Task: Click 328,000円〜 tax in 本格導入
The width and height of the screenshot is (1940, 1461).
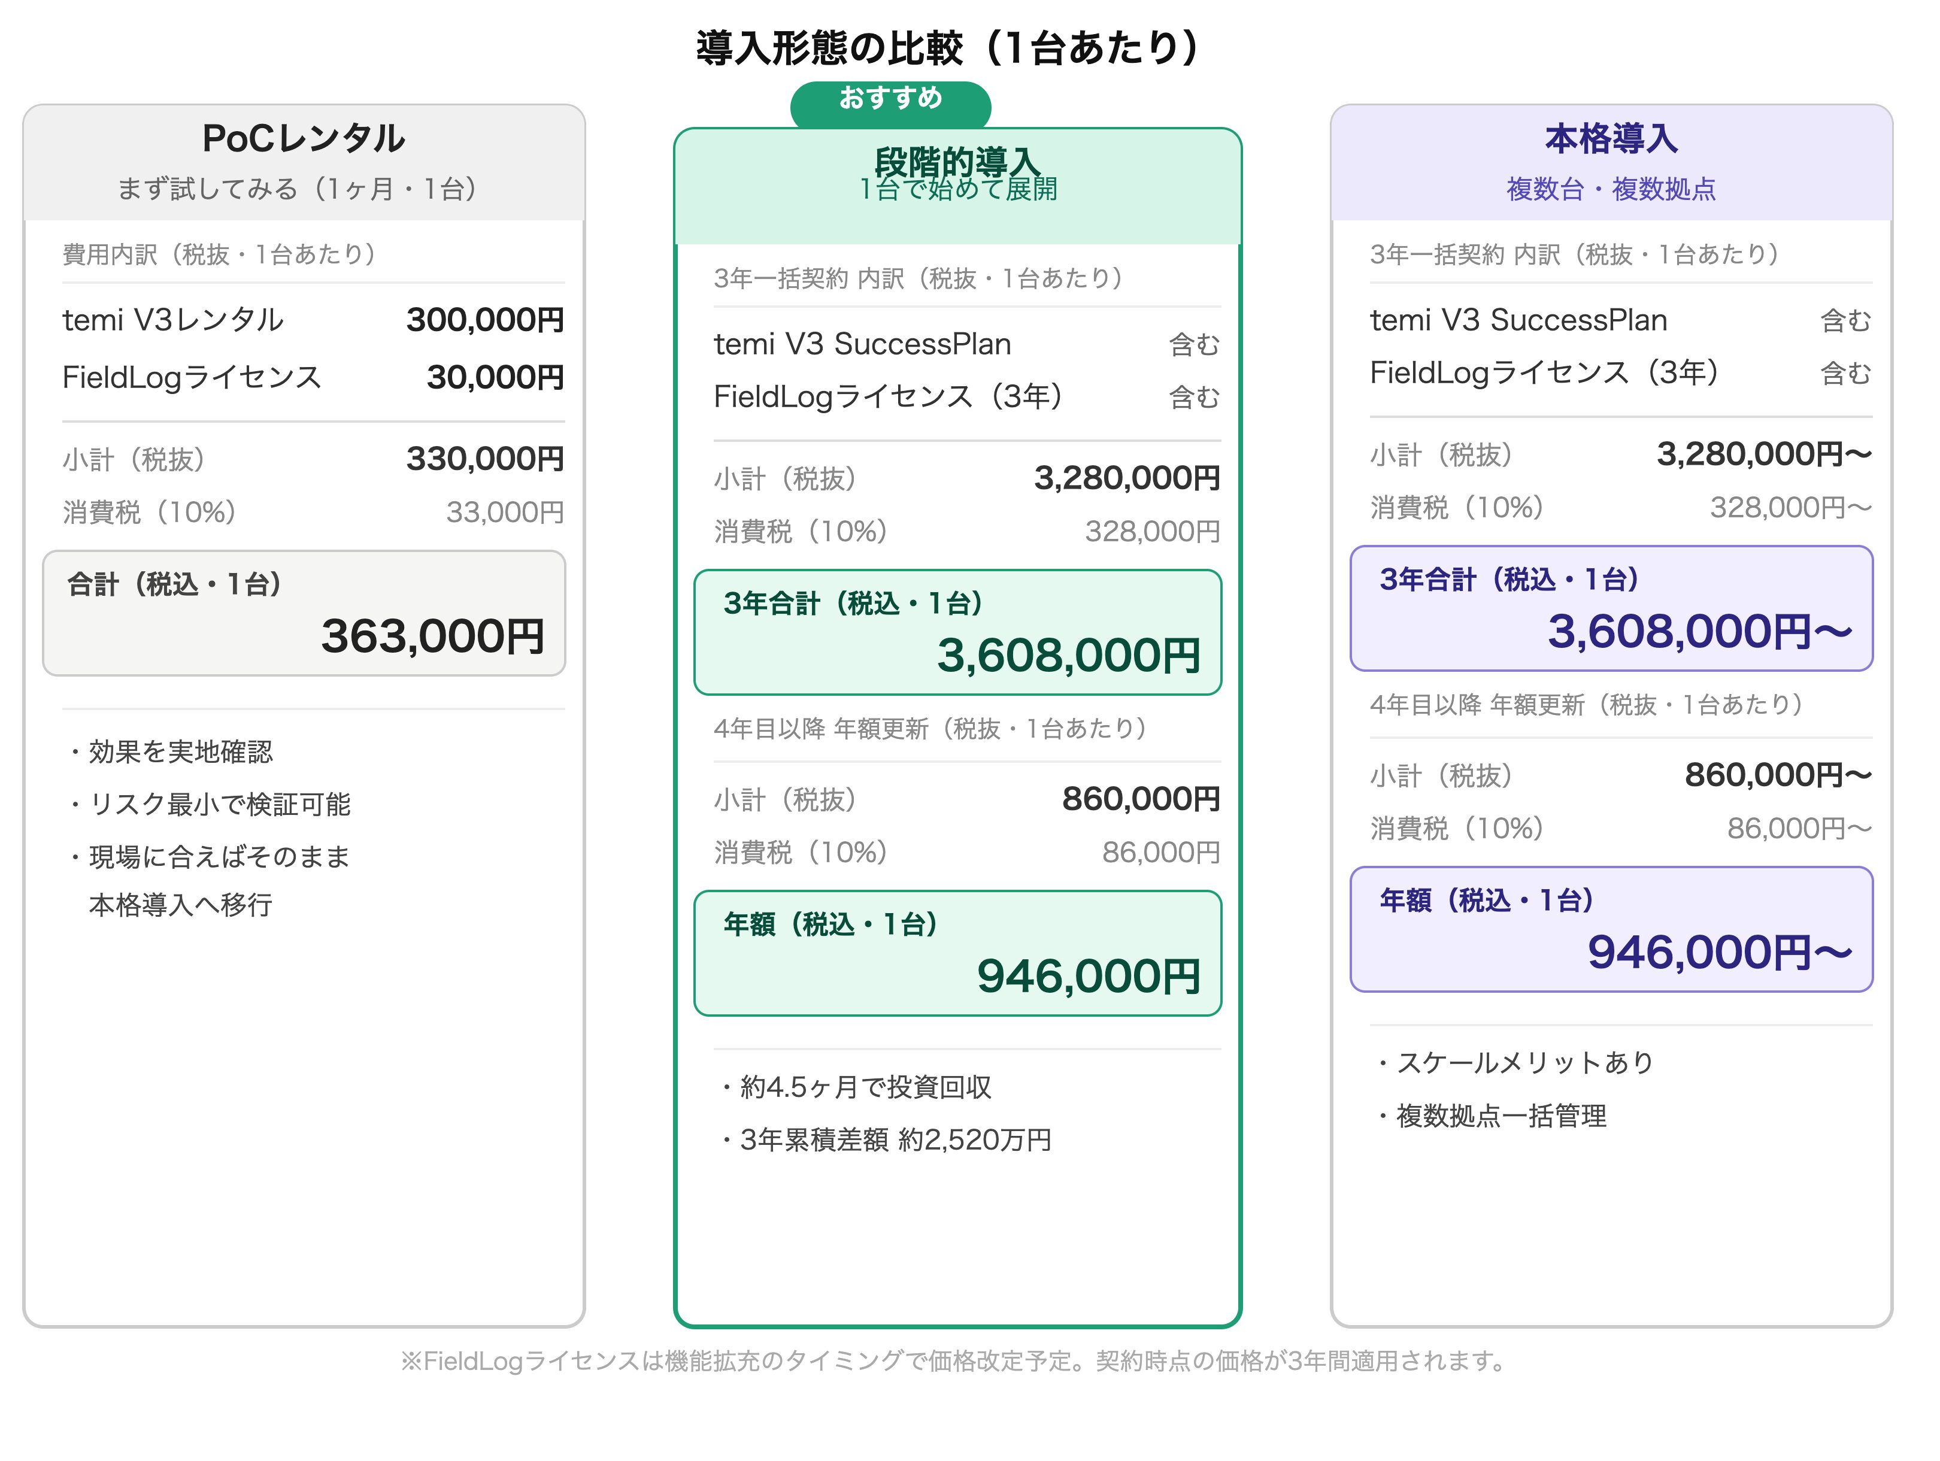Action: [1791, 508]
